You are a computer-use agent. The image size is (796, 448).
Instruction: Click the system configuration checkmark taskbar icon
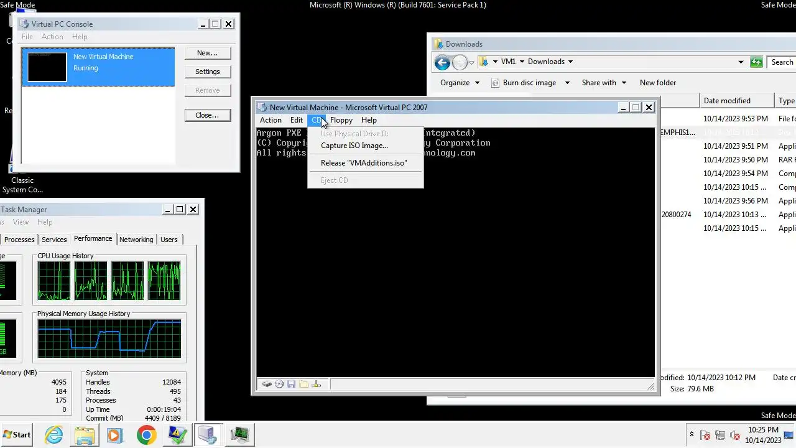177,435
